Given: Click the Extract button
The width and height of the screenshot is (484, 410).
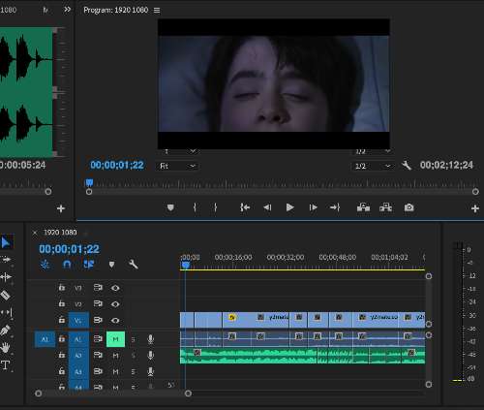Looking at the screenshot, I should [x=385, y=207].
